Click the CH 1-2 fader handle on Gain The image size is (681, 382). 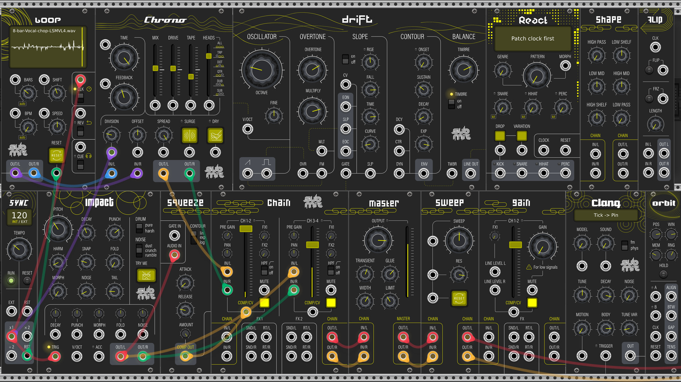click(x=515, y=245)
